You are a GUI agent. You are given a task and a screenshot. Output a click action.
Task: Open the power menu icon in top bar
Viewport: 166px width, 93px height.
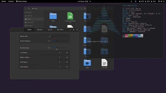164,1
